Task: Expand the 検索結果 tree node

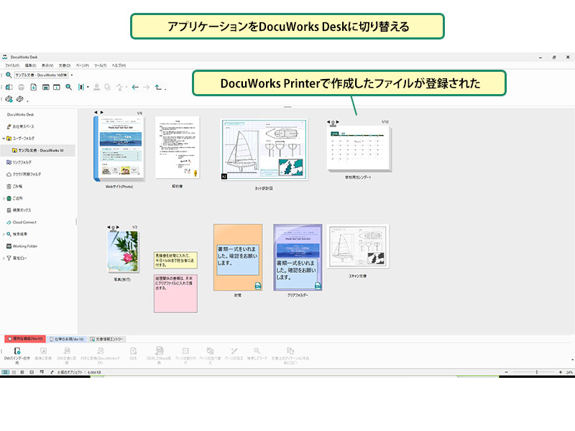Action: pyautogui.click(x=4, y=234)
